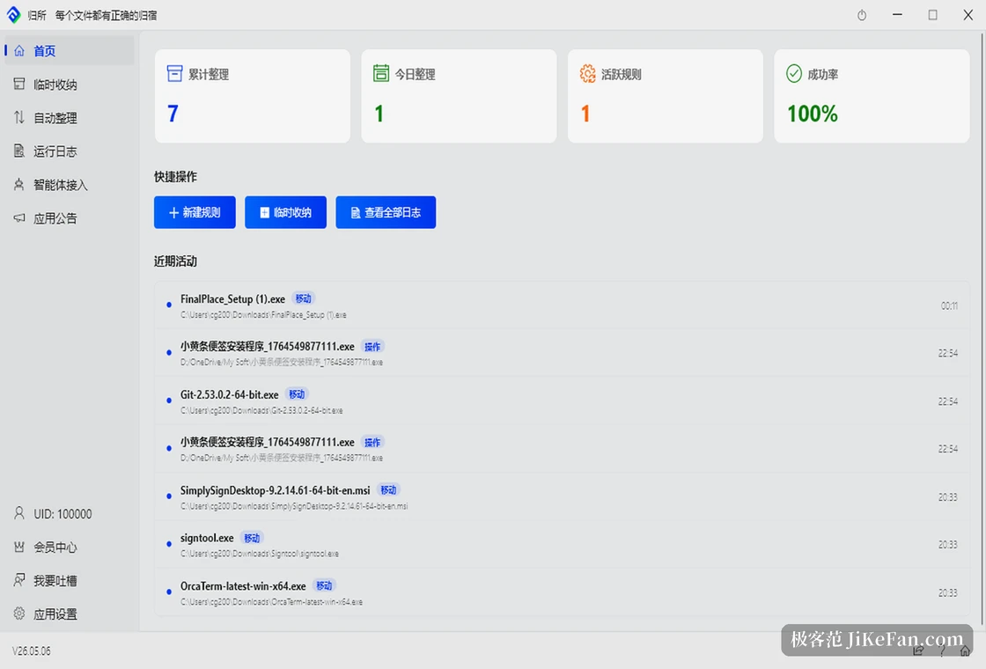Click the value 1 under 今日整理

pos(379,114)
